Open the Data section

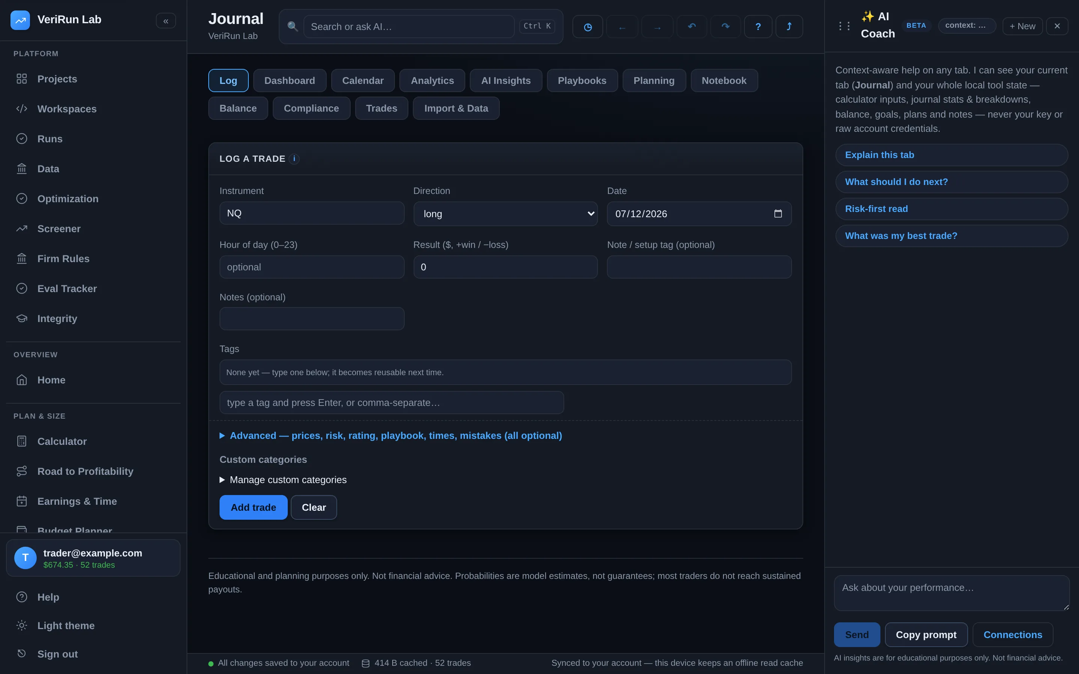coord(93,169)
